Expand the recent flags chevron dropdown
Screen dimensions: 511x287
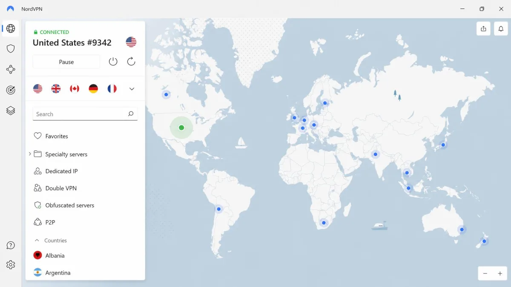[x=132, y=89]
